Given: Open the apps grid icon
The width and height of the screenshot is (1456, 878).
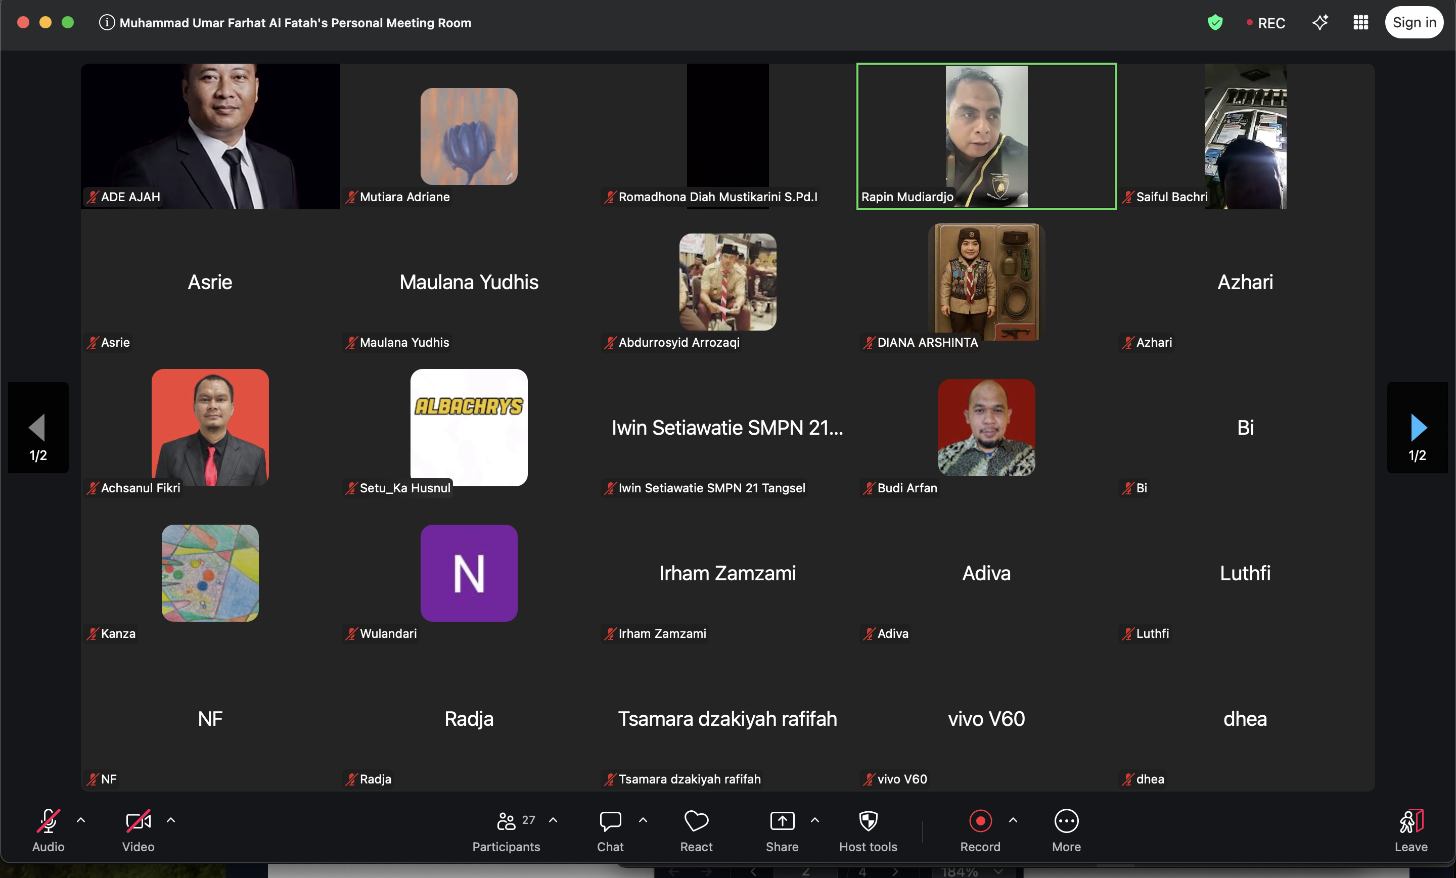Looking at the screenshot, I should click(x=1361, y=22).
